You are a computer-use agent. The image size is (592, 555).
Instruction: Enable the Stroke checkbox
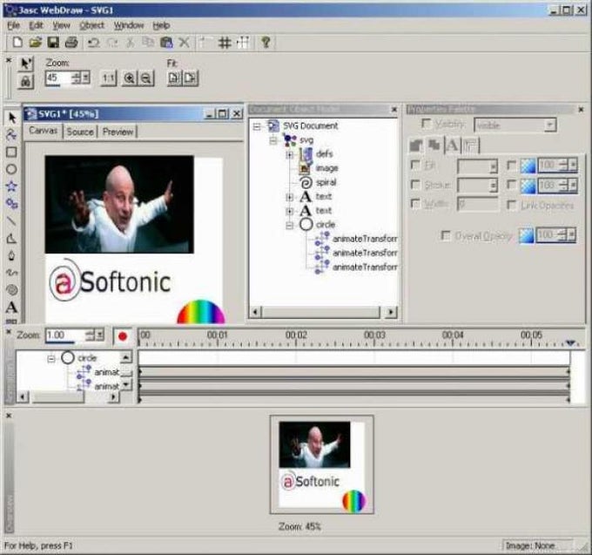(x=415, y=185)
